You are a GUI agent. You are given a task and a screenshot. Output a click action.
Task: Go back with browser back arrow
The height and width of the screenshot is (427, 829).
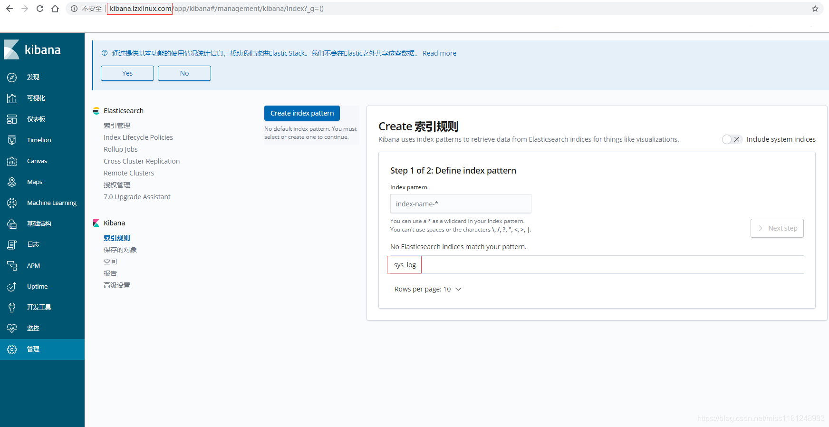10,9
